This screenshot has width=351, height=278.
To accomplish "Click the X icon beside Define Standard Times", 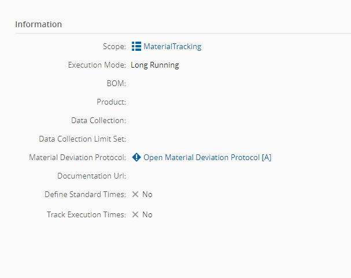I will point(135,194).
